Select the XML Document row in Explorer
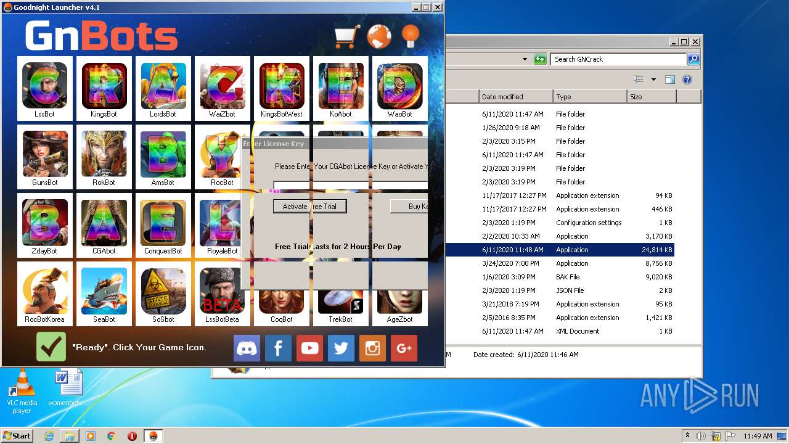The height and width of the screenshot is (444, 789). [560, 331]
